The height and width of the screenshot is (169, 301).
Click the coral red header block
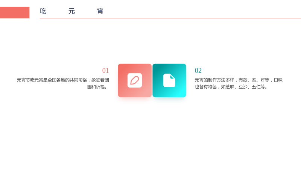(x=15, y=12)
